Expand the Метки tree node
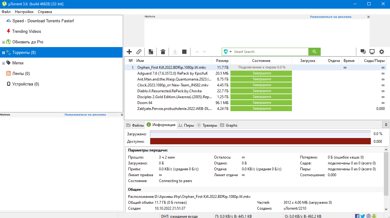 [x=4, y=63]
